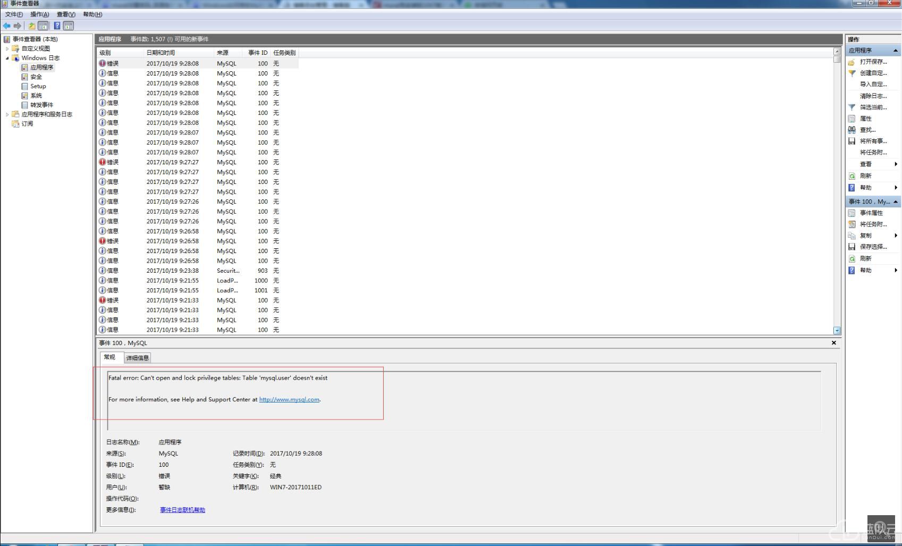Open 事件属性 in the actions pane
902x546 pixels.
click(x=871, y=213)
